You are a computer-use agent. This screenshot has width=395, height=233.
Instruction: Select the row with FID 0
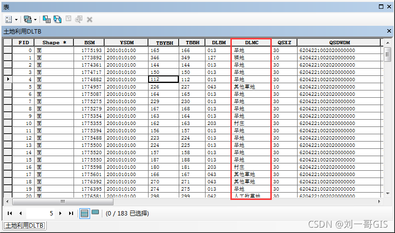click(x=8, y=50)
